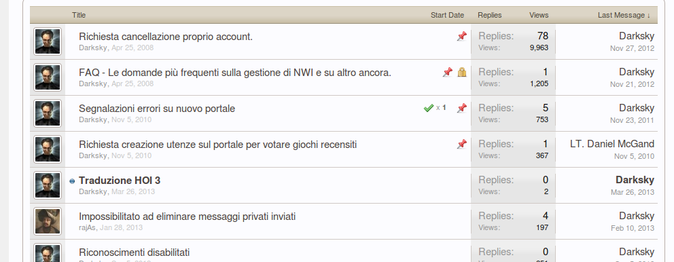The width and height of the screenshot is (674, 262).
Task: Open LT. Daniel McGand profile link
Action: 612,144
